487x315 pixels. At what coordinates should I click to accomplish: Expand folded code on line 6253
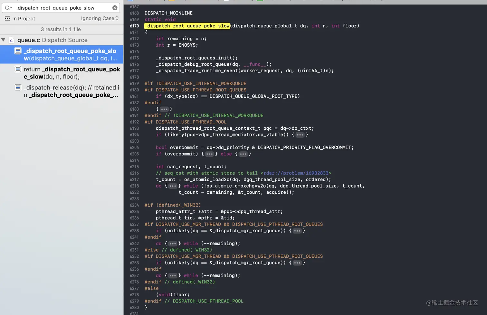click(297, 263)
